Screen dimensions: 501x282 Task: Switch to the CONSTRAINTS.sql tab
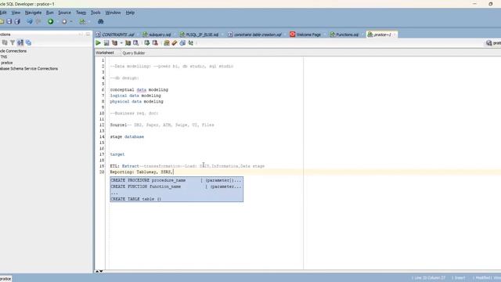click(x=117, y=34)
